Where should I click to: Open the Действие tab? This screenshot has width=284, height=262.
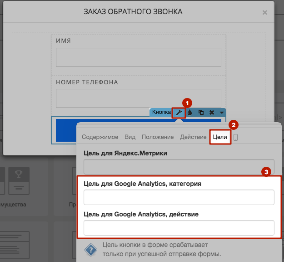coord(193,137)
